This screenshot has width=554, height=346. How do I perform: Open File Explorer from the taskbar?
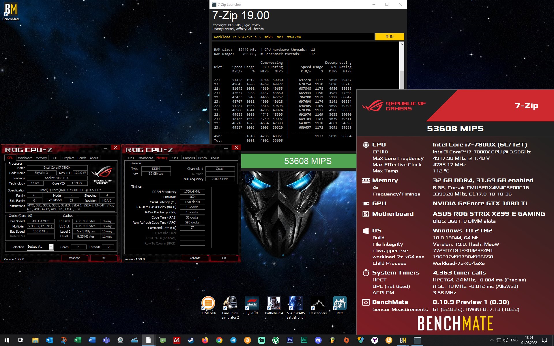(x=35, y=340)
